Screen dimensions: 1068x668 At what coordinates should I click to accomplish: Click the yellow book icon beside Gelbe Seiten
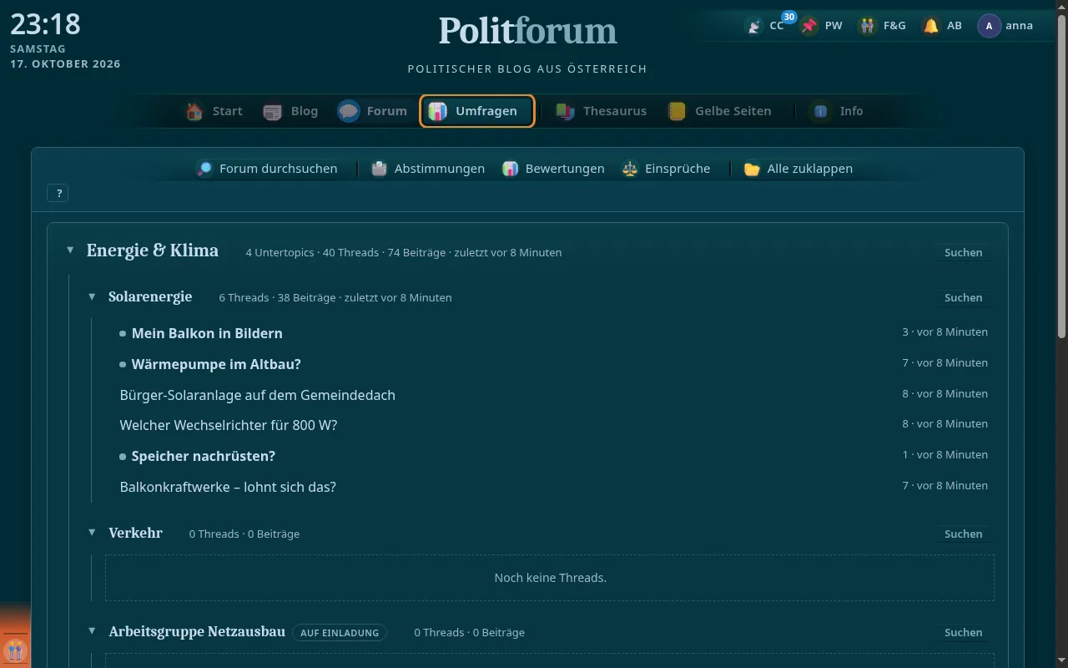677,111
